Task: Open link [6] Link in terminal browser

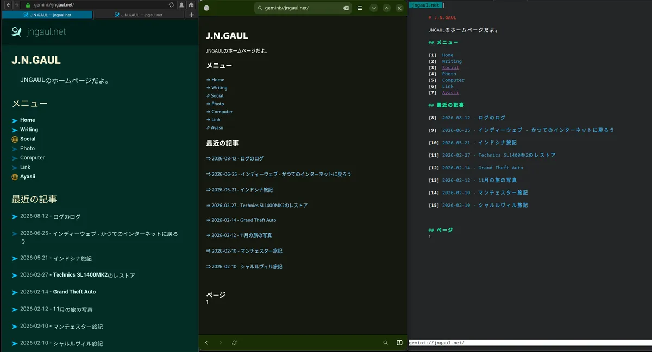Action: [x=447, y=86]
